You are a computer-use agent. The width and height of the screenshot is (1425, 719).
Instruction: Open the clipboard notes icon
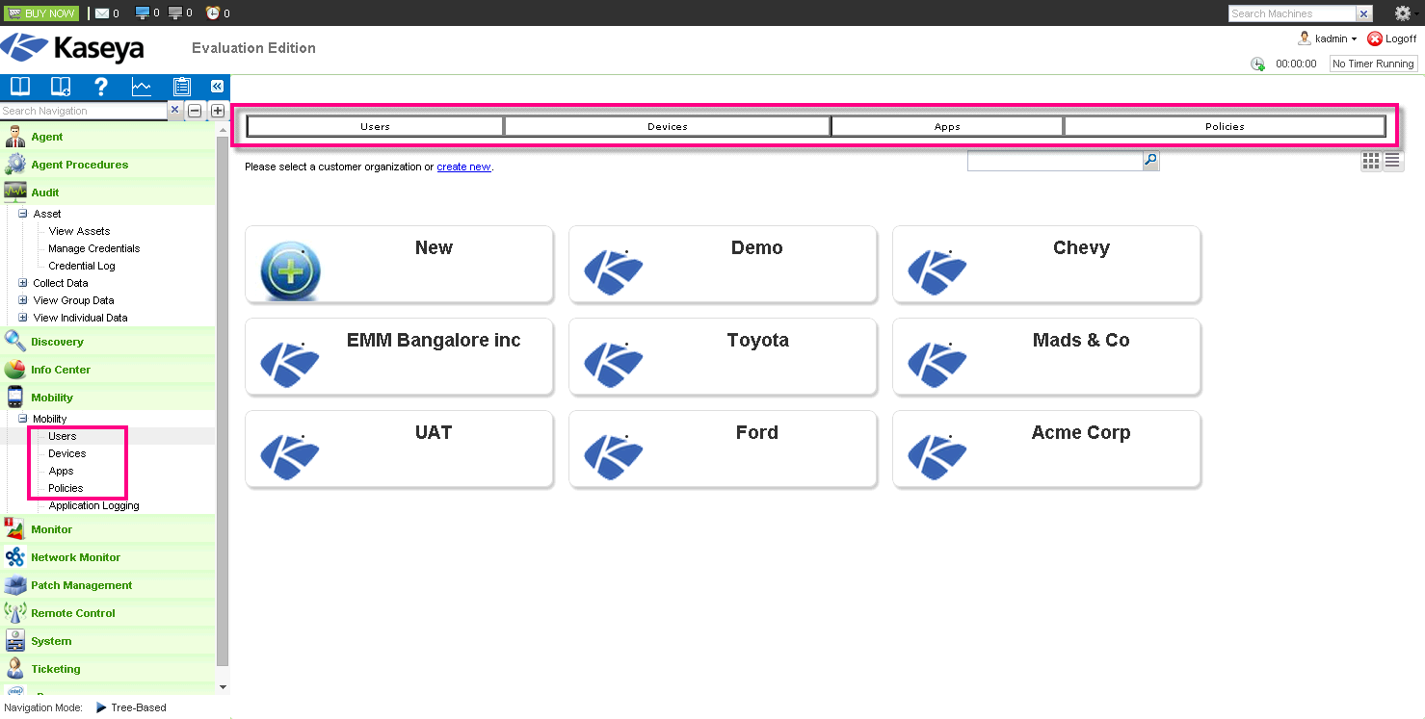(x=181, y=87)
